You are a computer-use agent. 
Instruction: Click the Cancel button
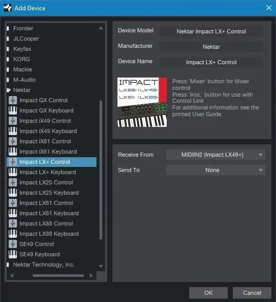[x=252, y=293]
